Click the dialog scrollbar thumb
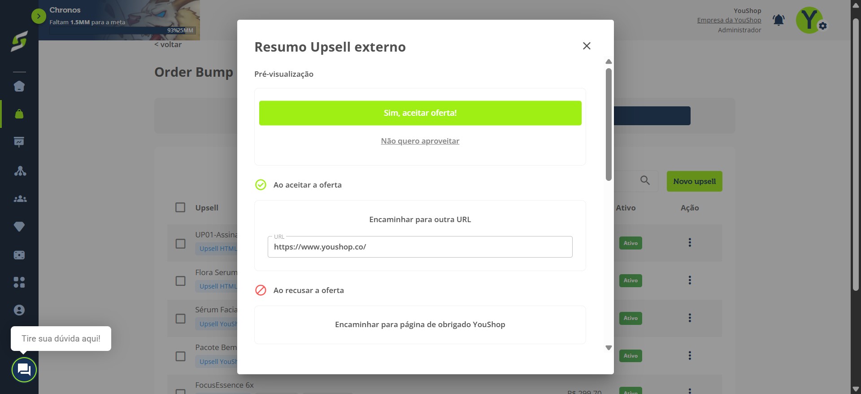 (609, 124)
